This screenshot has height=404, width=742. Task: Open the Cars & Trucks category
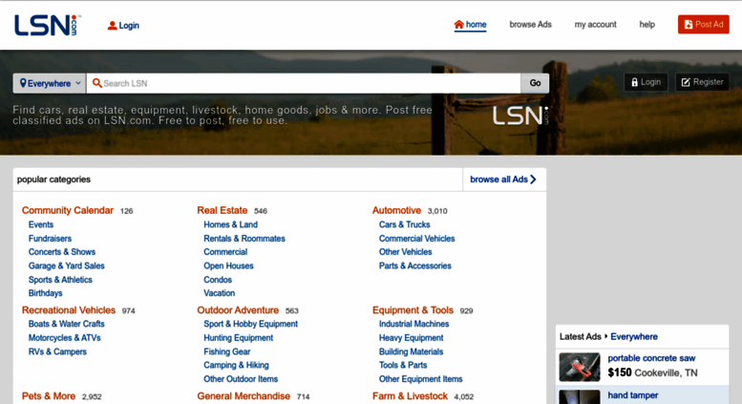[x=404, y=224]
